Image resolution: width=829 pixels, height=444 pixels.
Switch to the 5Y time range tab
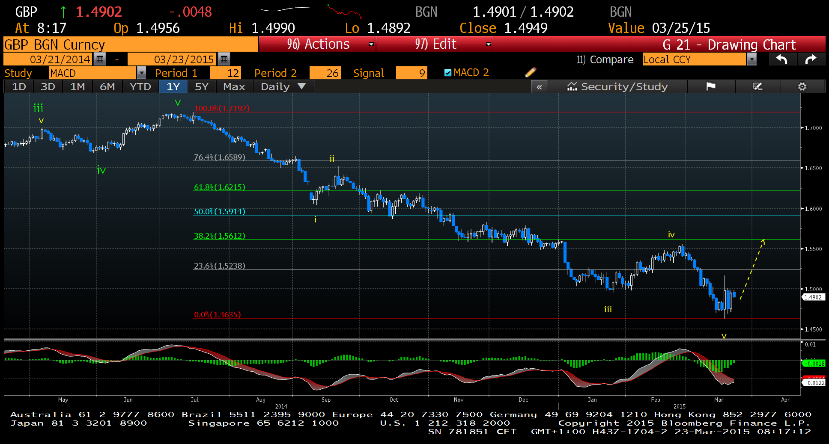201,87
